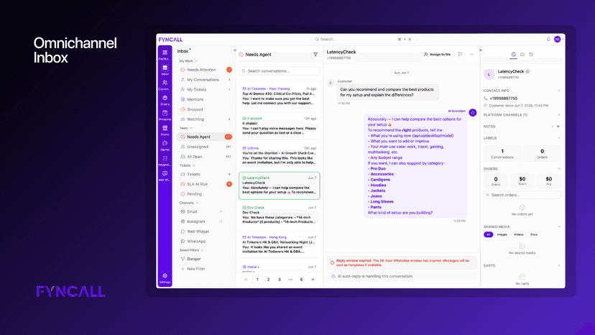Open My Tickets list
The image size is (595, 335).
click(x=206, y=90)
